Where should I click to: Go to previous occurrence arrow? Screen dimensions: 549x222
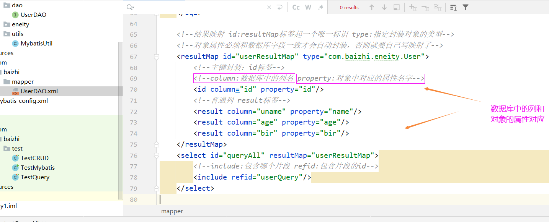(x=372, y=7)
